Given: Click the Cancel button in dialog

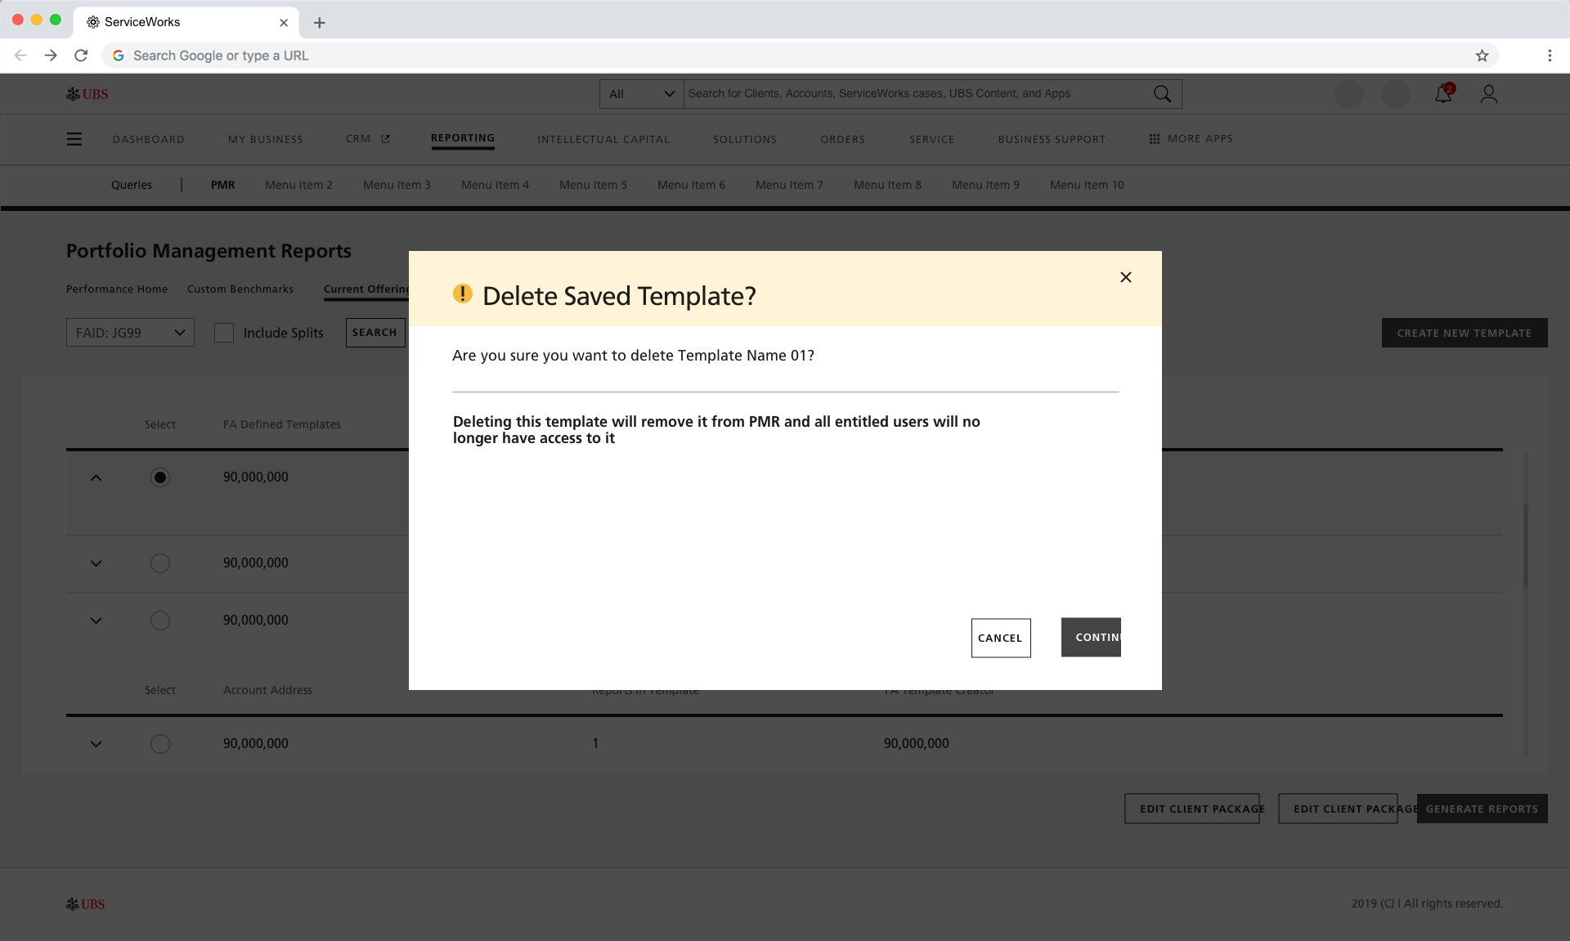Looking at the screenshot, I should tap(1000, 638).
